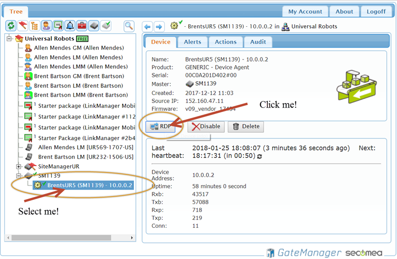The width and height of the screenshot is (397, 259).
Task: Open the Audit tab
Action: click(x=258, y=42)
